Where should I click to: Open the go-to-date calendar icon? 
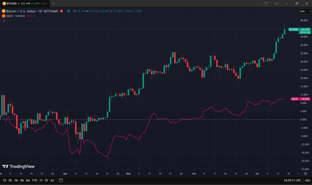coord(61,180)
